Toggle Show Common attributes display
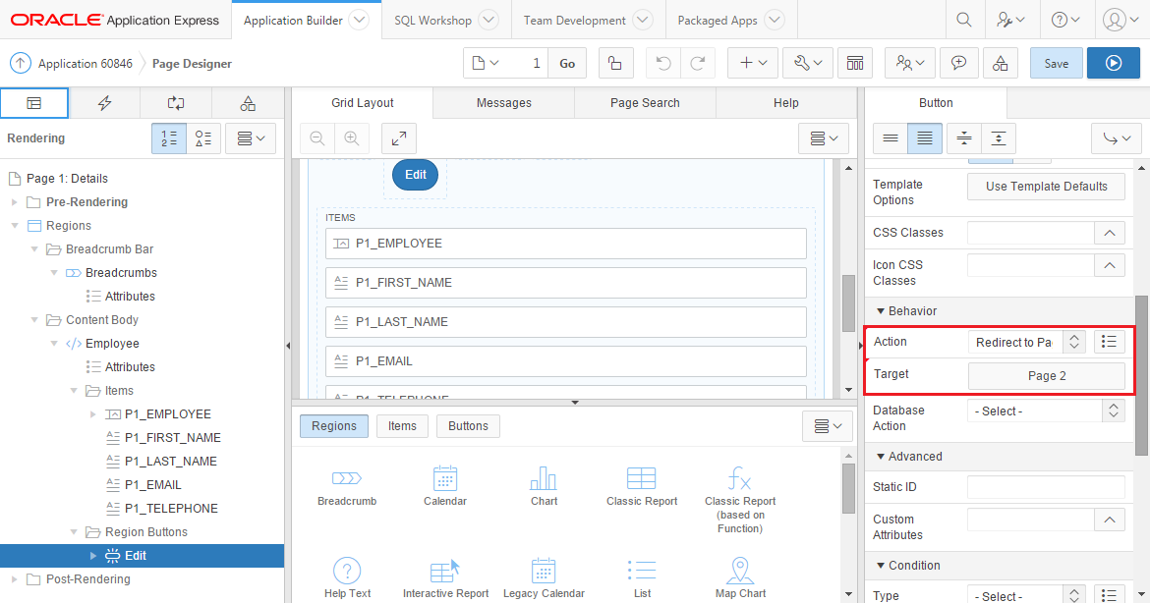1150x603 pixels. [891, 137]
